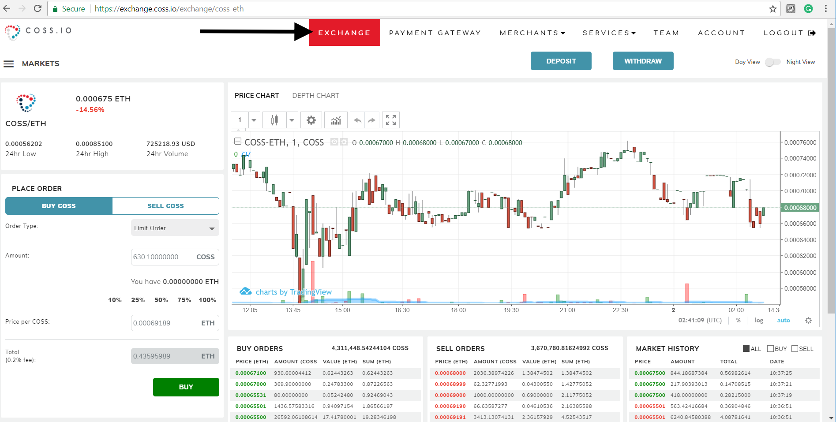Viewport: 836px width, 422px height.
Task: Open the series format gear in chart legend
Action: pos(344,142)
